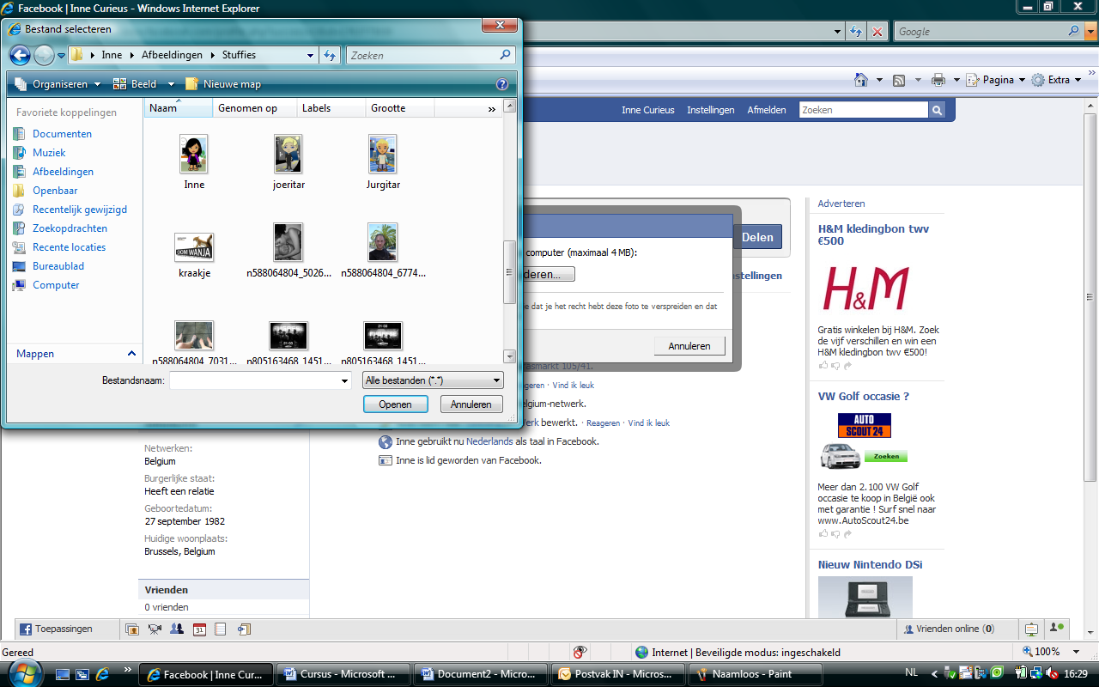Viewport: 1099px width, 687px height.
Task: Sort by the Grootte column
Action: pyautogui.click(x=400, y=108)
